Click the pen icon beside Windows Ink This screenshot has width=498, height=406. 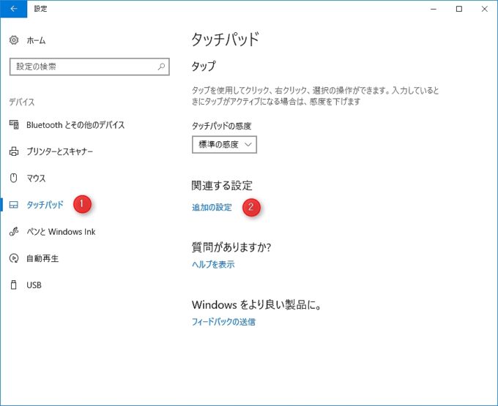[x=13, y=232]
